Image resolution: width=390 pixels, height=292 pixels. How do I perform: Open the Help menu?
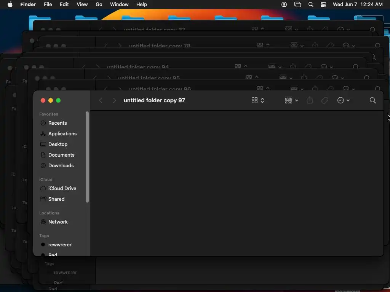point(142,4)
